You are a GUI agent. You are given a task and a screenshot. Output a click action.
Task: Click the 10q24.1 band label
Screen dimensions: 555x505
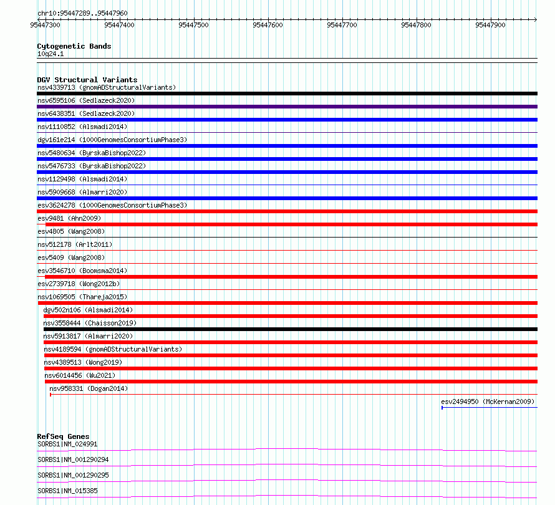(51, 54)
